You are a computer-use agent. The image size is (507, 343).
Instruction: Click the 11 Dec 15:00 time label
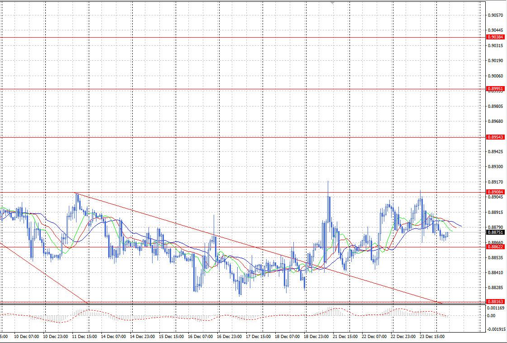coord(85,337)
